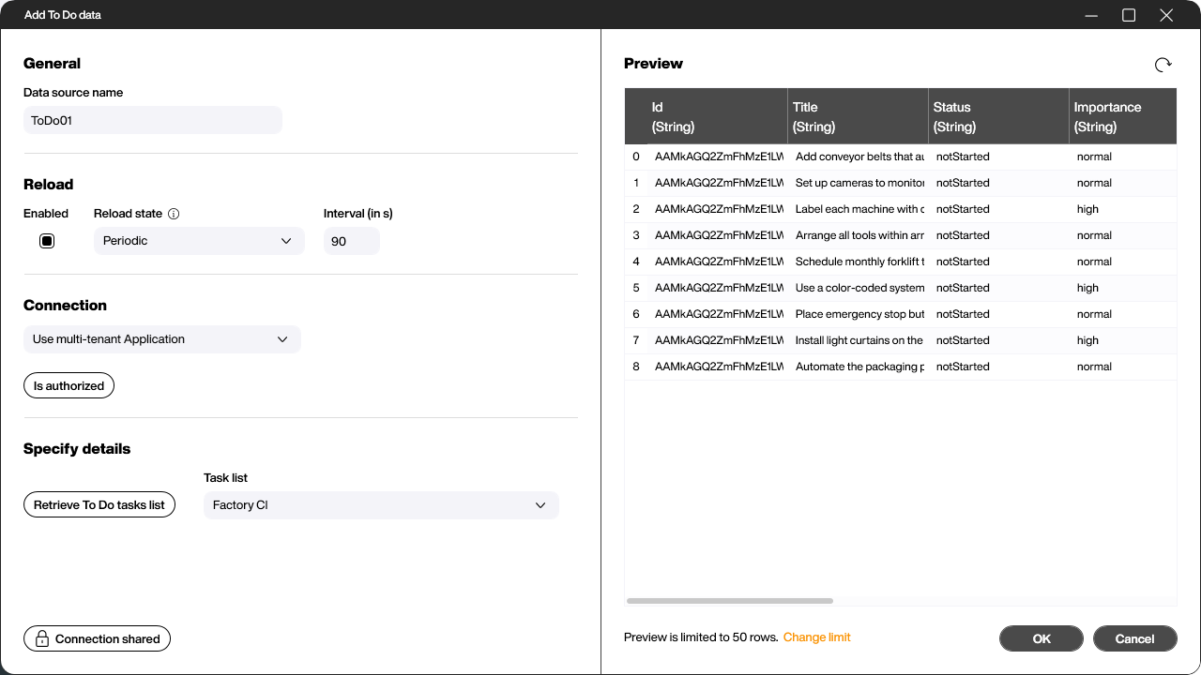
Task: Click the 'Arrange all tools within' cell
Action: pos(859,235)
